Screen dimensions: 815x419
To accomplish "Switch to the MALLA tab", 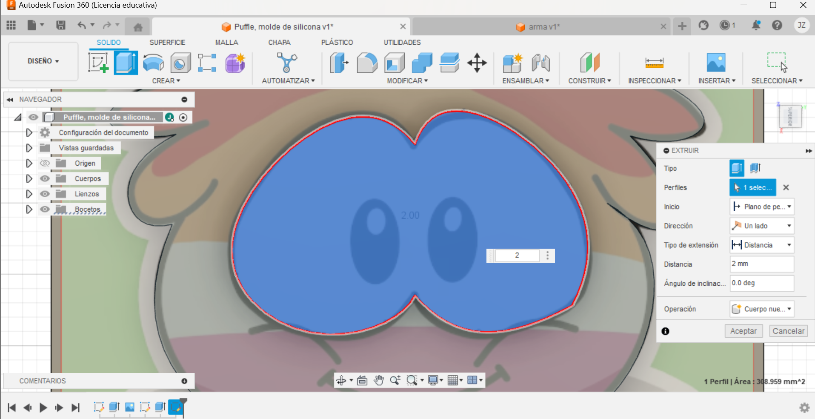I will click(226, 43).
